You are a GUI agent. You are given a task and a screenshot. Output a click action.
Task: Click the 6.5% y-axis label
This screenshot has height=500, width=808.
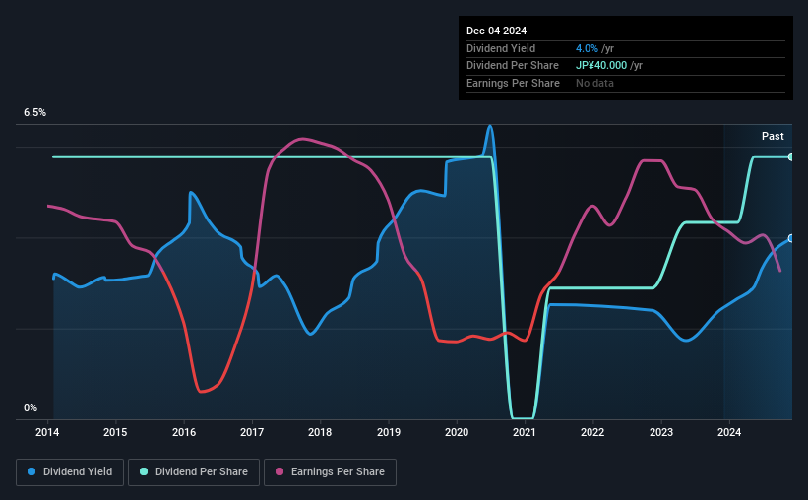[x=34, y=112]
